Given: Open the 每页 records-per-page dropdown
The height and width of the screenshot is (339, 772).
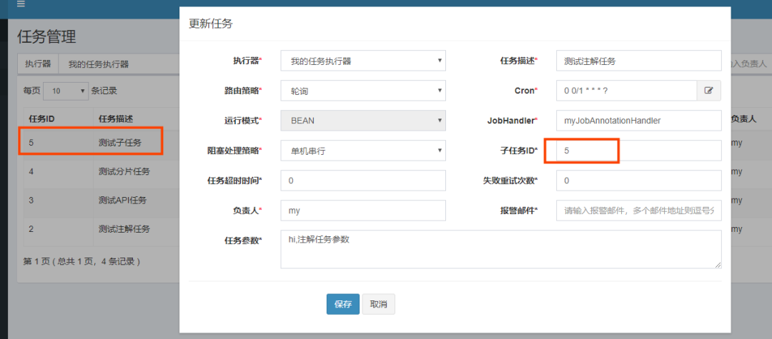Looking at the screenshot, I should point(66,91).
